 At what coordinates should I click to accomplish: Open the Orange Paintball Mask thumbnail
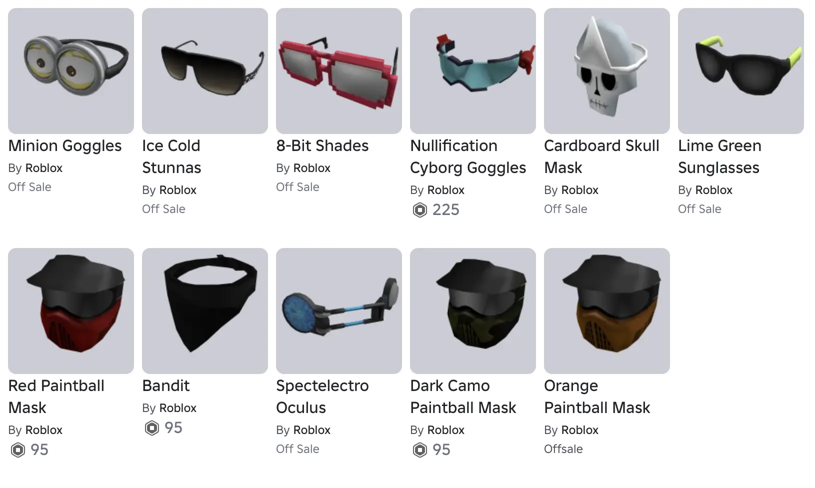coord(607,311)
